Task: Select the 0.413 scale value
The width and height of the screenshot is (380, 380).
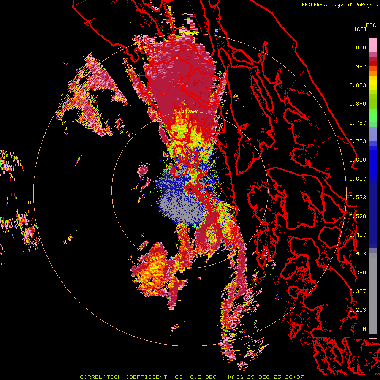Action: [358, 254]
